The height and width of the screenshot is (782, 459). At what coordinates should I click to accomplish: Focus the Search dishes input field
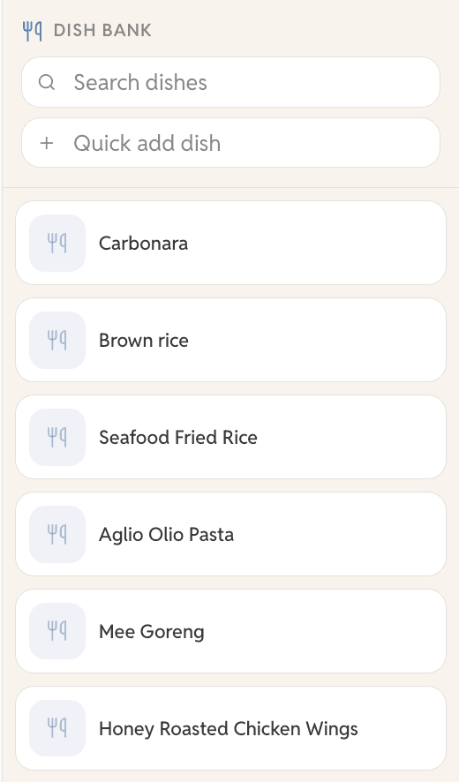pos(231,82)
